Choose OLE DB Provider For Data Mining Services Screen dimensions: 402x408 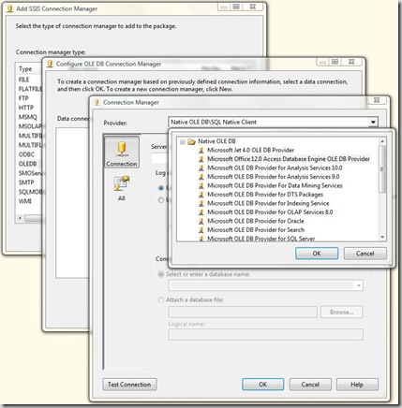[x=275, y=185]
